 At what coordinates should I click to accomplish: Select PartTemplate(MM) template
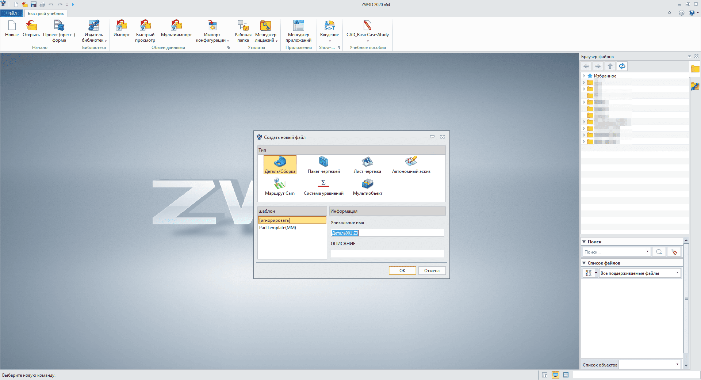[292, 228]
